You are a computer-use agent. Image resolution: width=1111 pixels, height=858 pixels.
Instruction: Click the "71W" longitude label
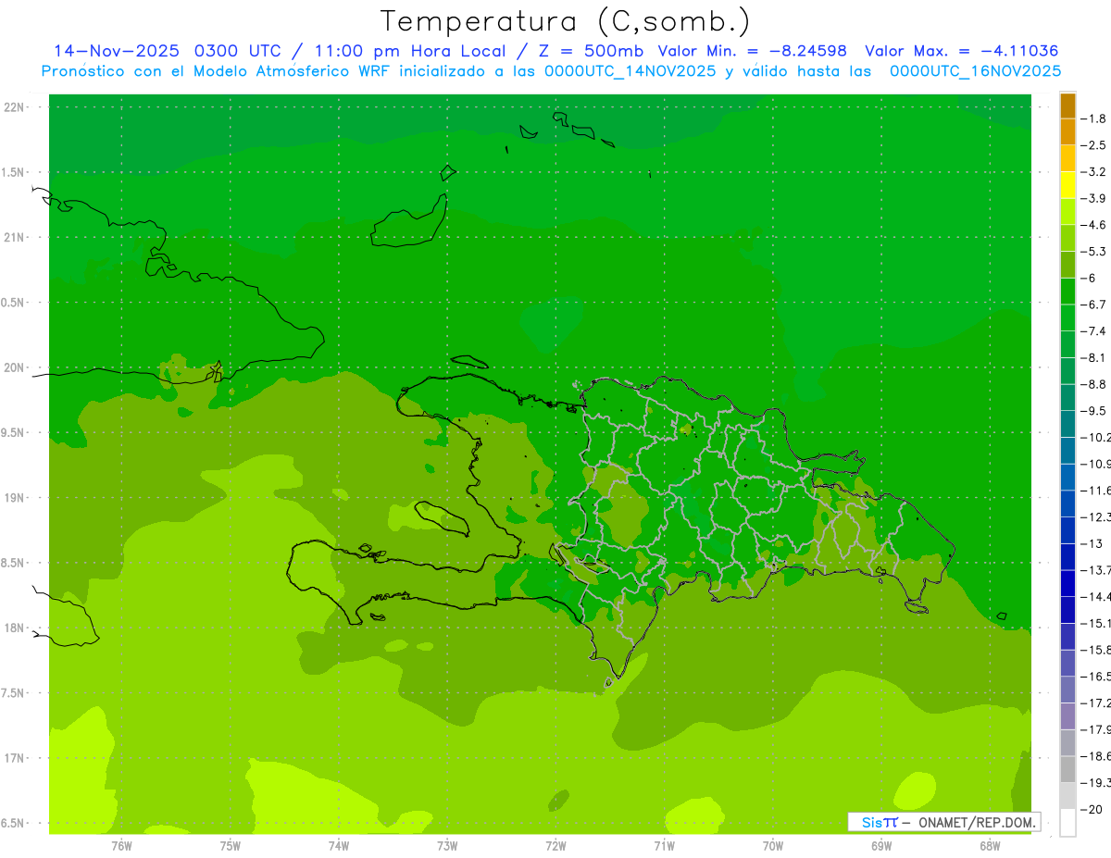664,845
